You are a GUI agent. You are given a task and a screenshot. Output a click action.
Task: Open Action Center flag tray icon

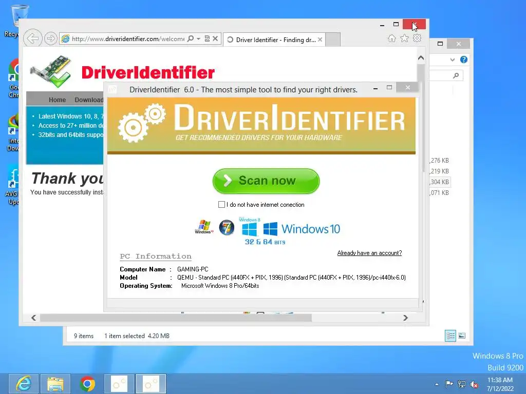[x=449, y=384]
